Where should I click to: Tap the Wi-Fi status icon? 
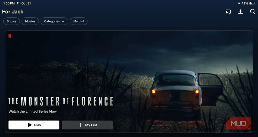[x=239, y=3]
